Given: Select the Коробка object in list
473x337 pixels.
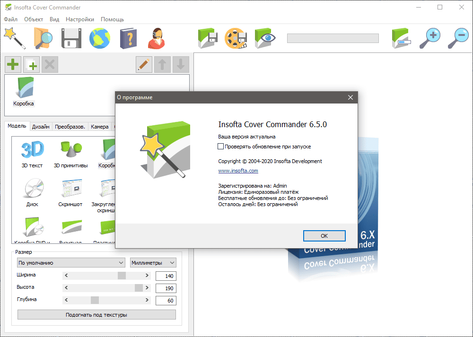Looking at the screenshot, I should click(24, 92).
